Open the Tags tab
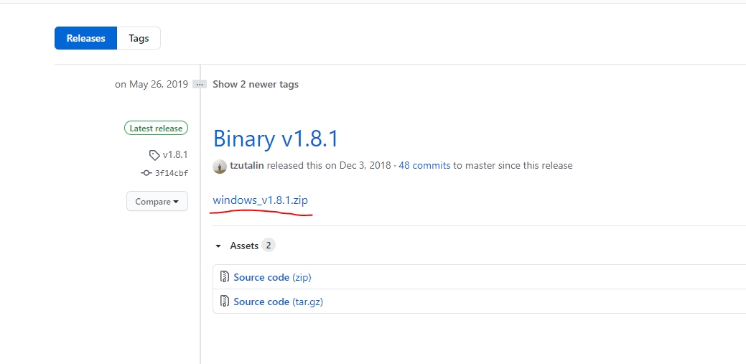746x364 pixels. [139, 38]
